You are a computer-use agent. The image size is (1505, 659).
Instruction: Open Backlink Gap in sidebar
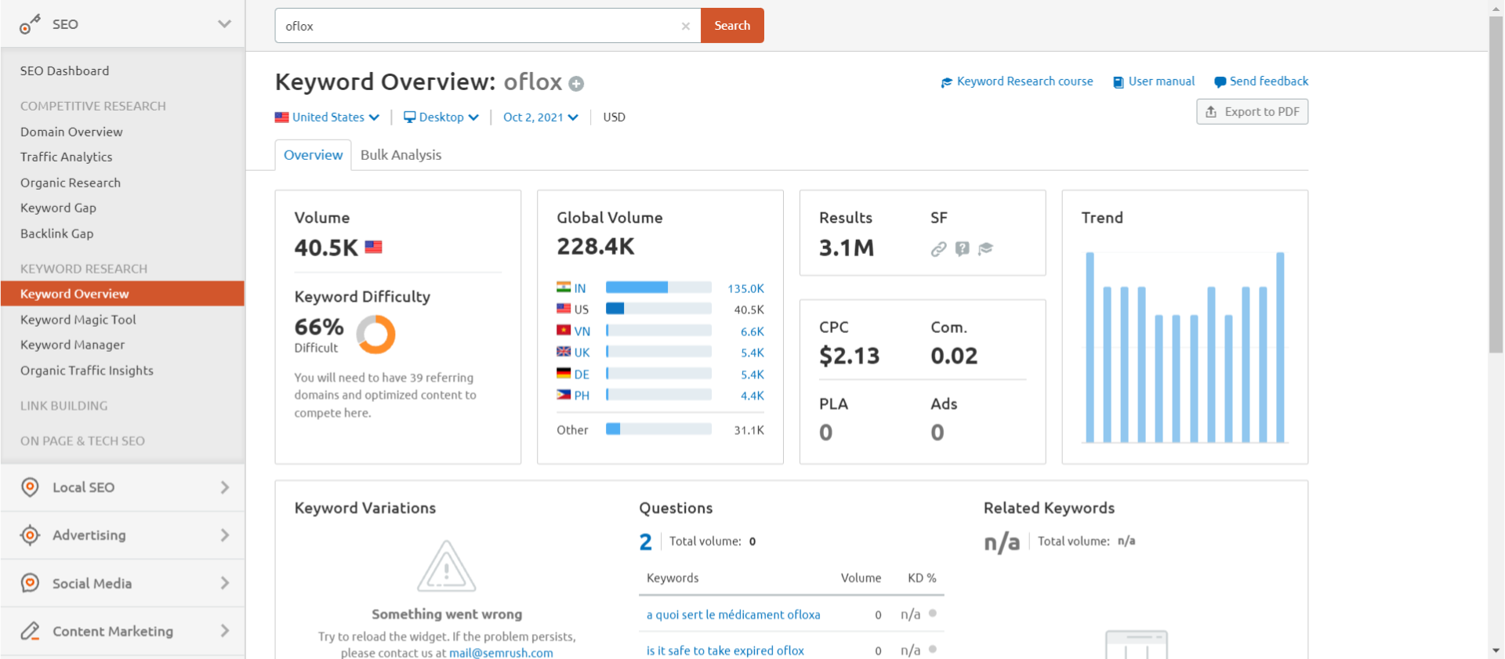(56, 234)
